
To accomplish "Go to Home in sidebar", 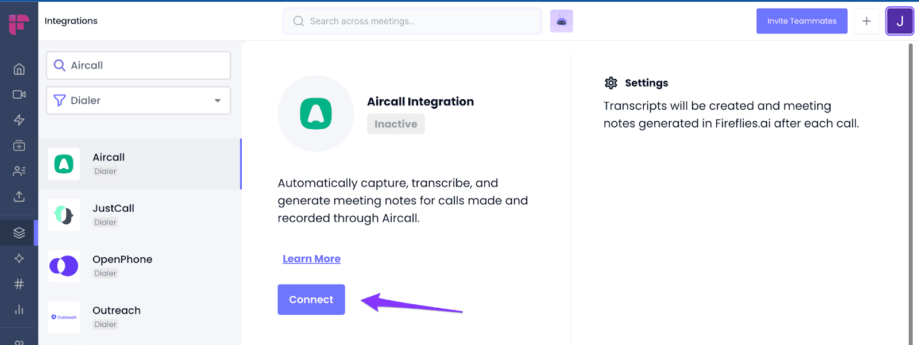I will [x=19, y=69].
